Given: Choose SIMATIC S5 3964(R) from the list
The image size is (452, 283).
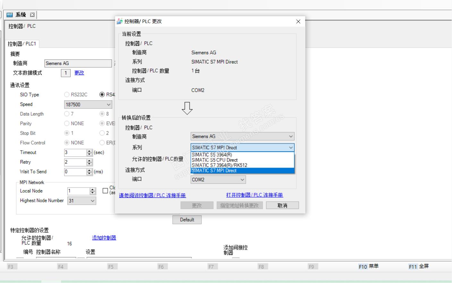Looking at the screenshot, I should tap(243, 155).
